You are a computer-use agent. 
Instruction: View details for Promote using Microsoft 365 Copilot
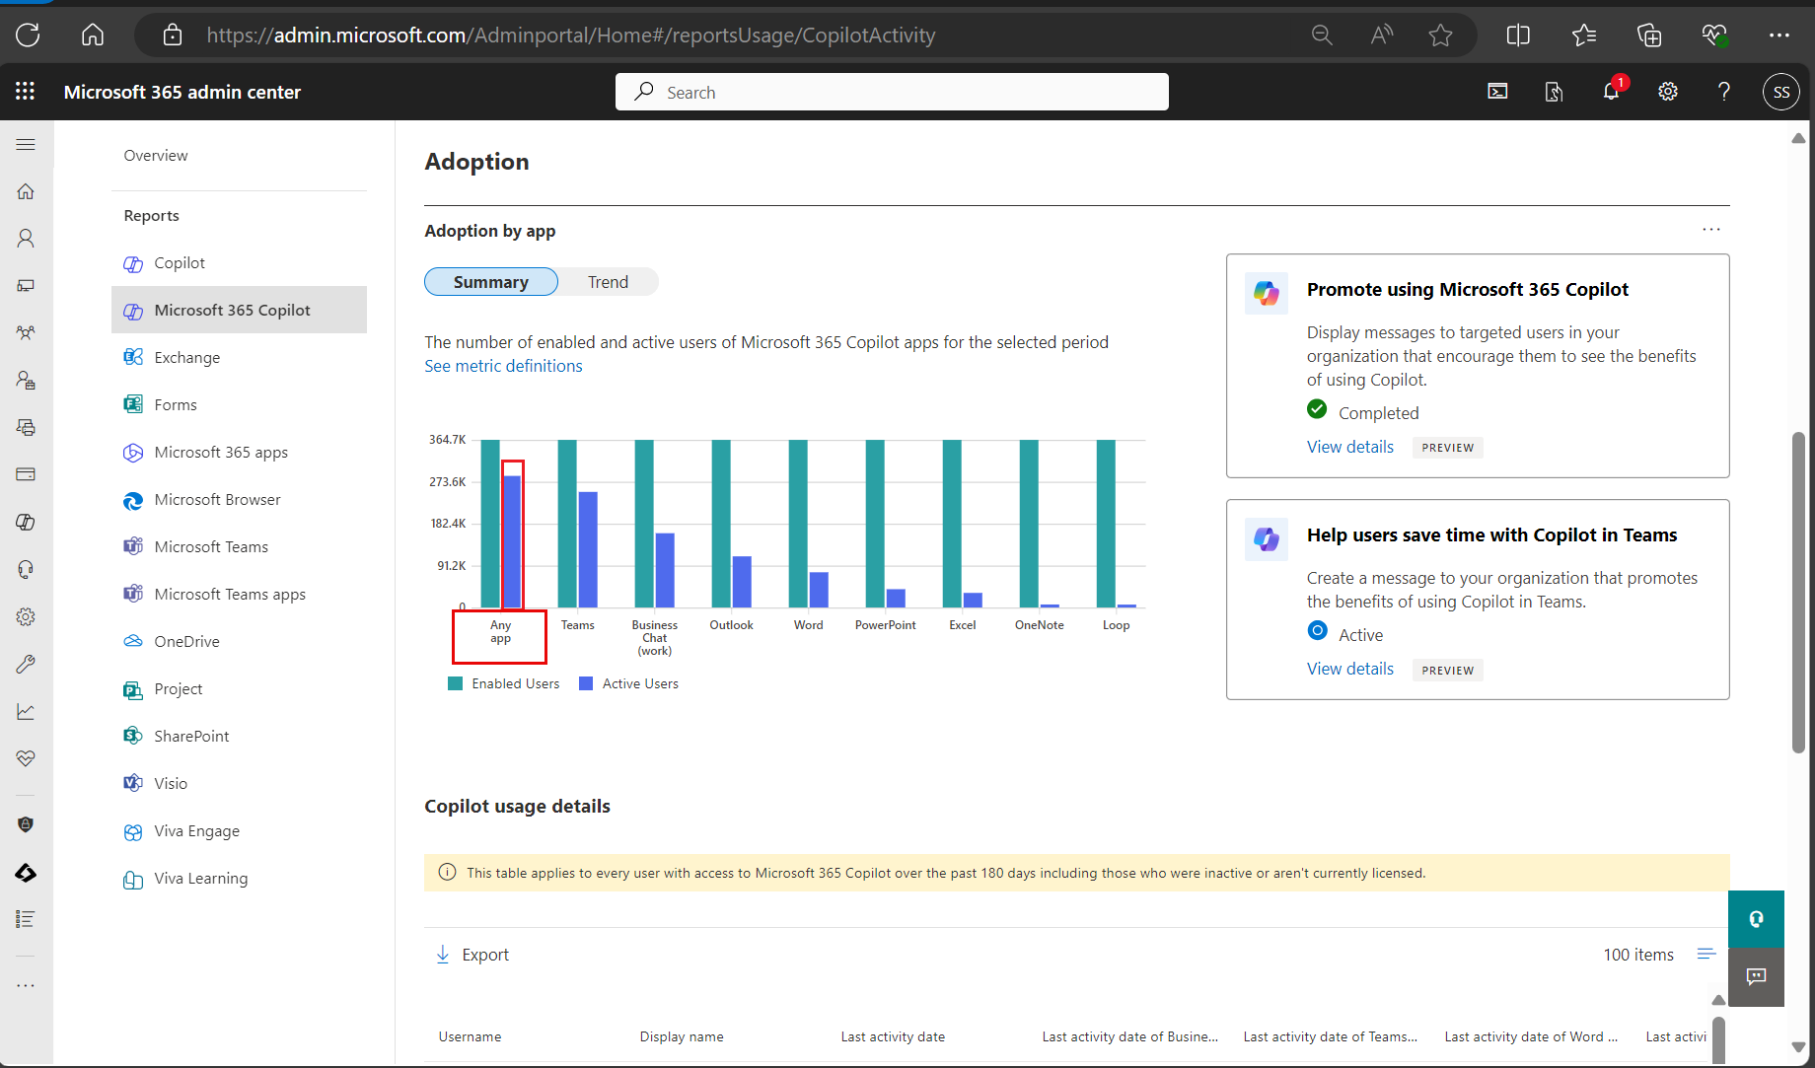tap(1350, 447)
